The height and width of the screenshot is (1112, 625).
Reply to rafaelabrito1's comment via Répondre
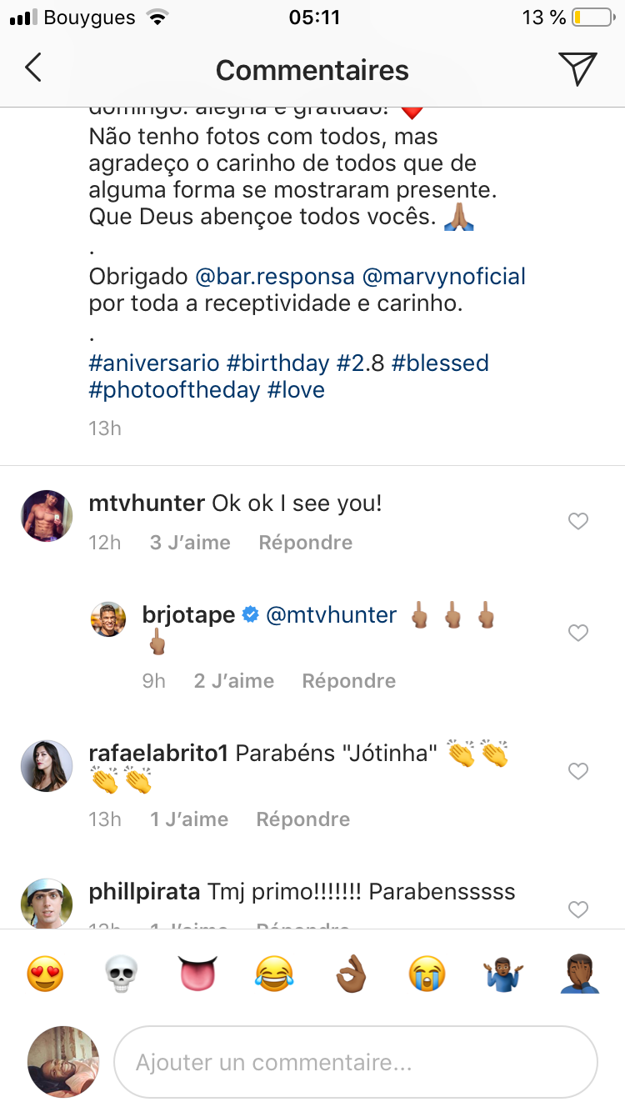click(x=303, y=819)
